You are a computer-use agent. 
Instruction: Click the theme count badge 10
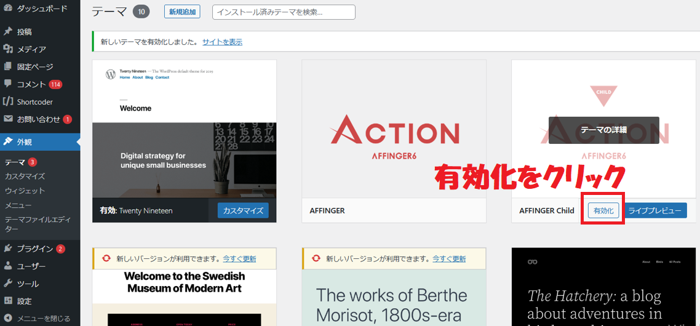[141, 12]
